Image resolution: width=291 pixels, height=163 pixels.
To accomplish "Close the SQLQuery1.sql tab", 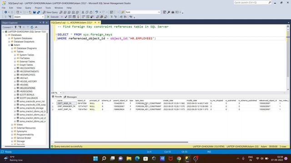I will pos(99,23).
